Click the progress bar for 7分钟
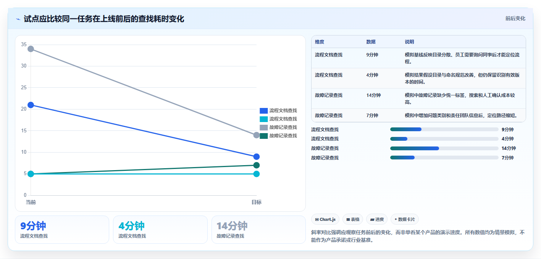 coord(444,158)
